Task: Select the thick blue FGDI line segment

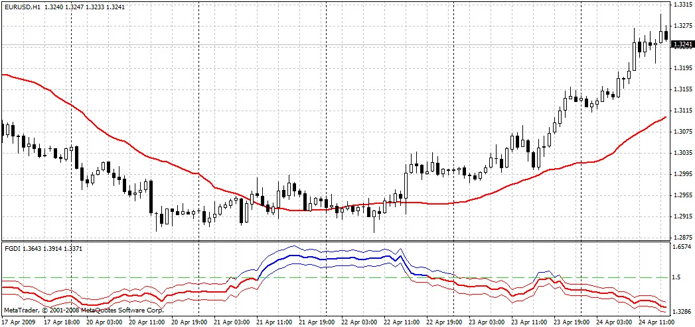Action: click(x=332, y=258)
